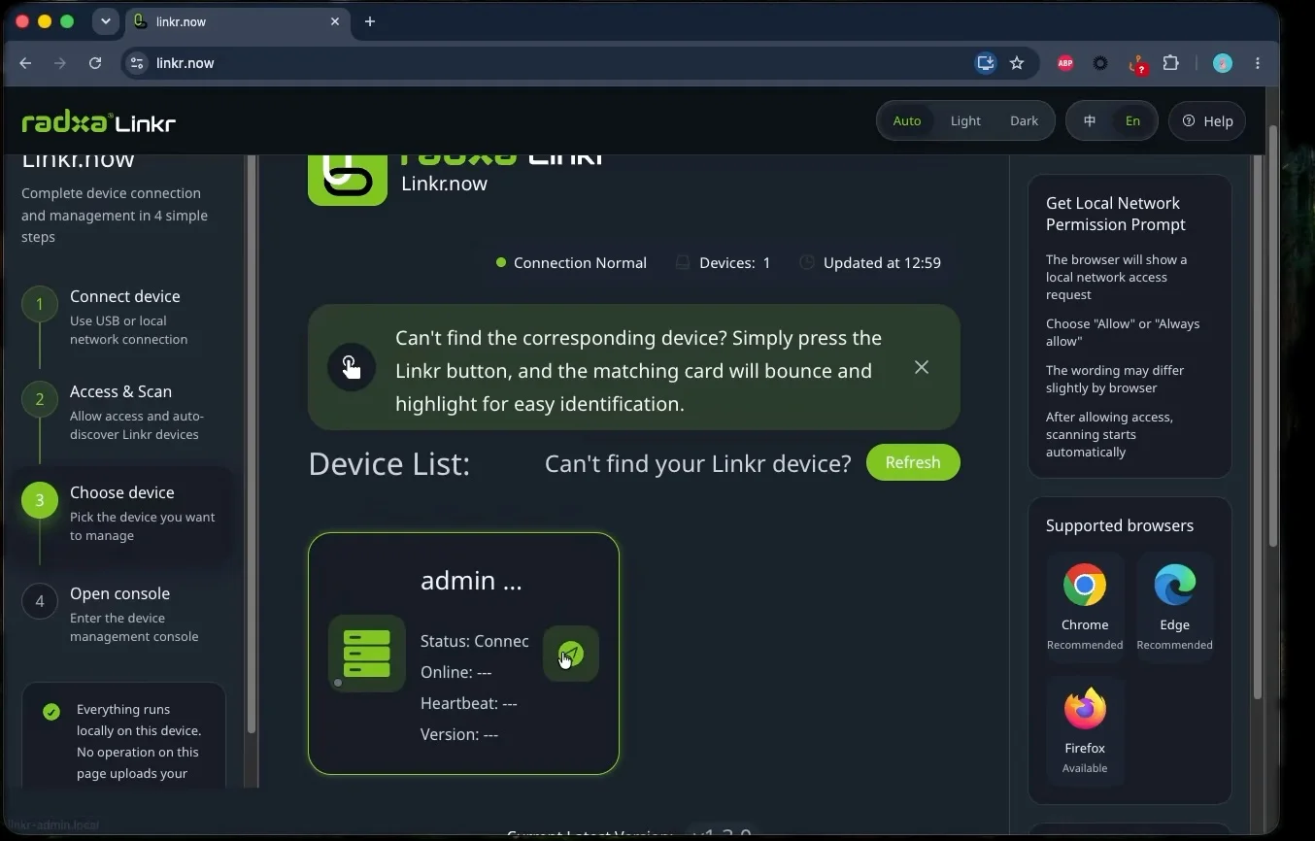This screenshot has width=1315, height=841.
Task: Click the 'Linkr.now' subtitle under the logo
Action: pyautogui.click(x=444, y=184)
